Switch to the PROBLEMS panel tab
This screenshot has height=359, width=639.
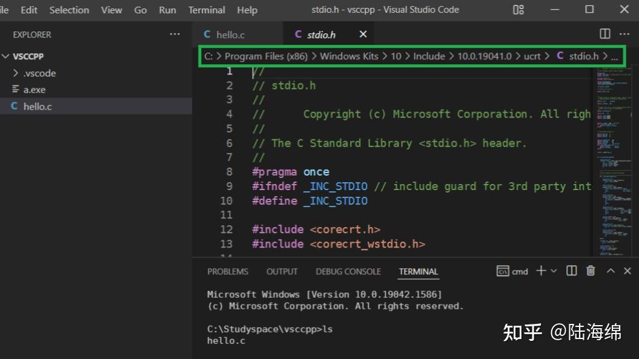point(228,271)
